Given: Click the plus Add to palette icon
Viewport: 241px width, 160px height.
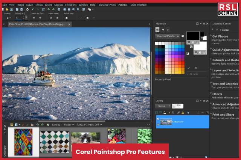Looking at the screenshot, I should coord(196,68).
